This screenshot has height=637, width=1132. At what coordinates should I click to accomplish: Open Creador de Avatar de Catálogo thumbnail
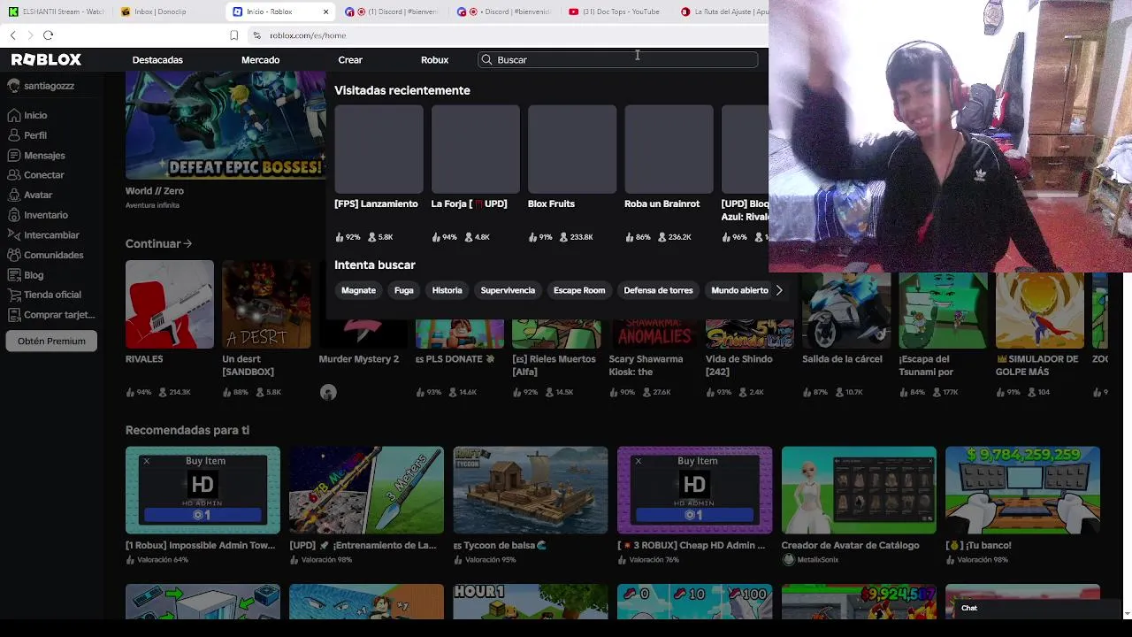coord(859,490)
